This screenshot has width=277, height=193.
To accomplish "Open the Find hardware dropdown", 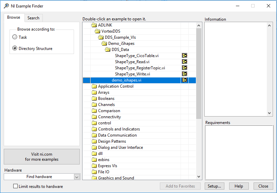I will [x=77, y=177].
